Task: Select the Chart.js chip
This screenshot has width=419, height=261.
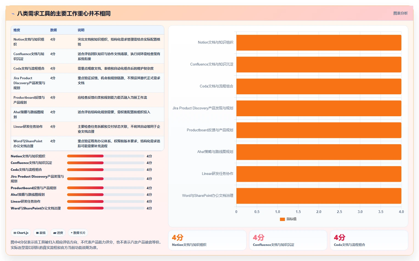Action: (21, 233)
